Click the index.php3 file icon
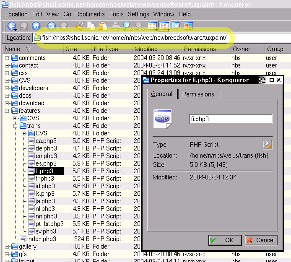This screenshot has width=291, height=262. [23, 239]
